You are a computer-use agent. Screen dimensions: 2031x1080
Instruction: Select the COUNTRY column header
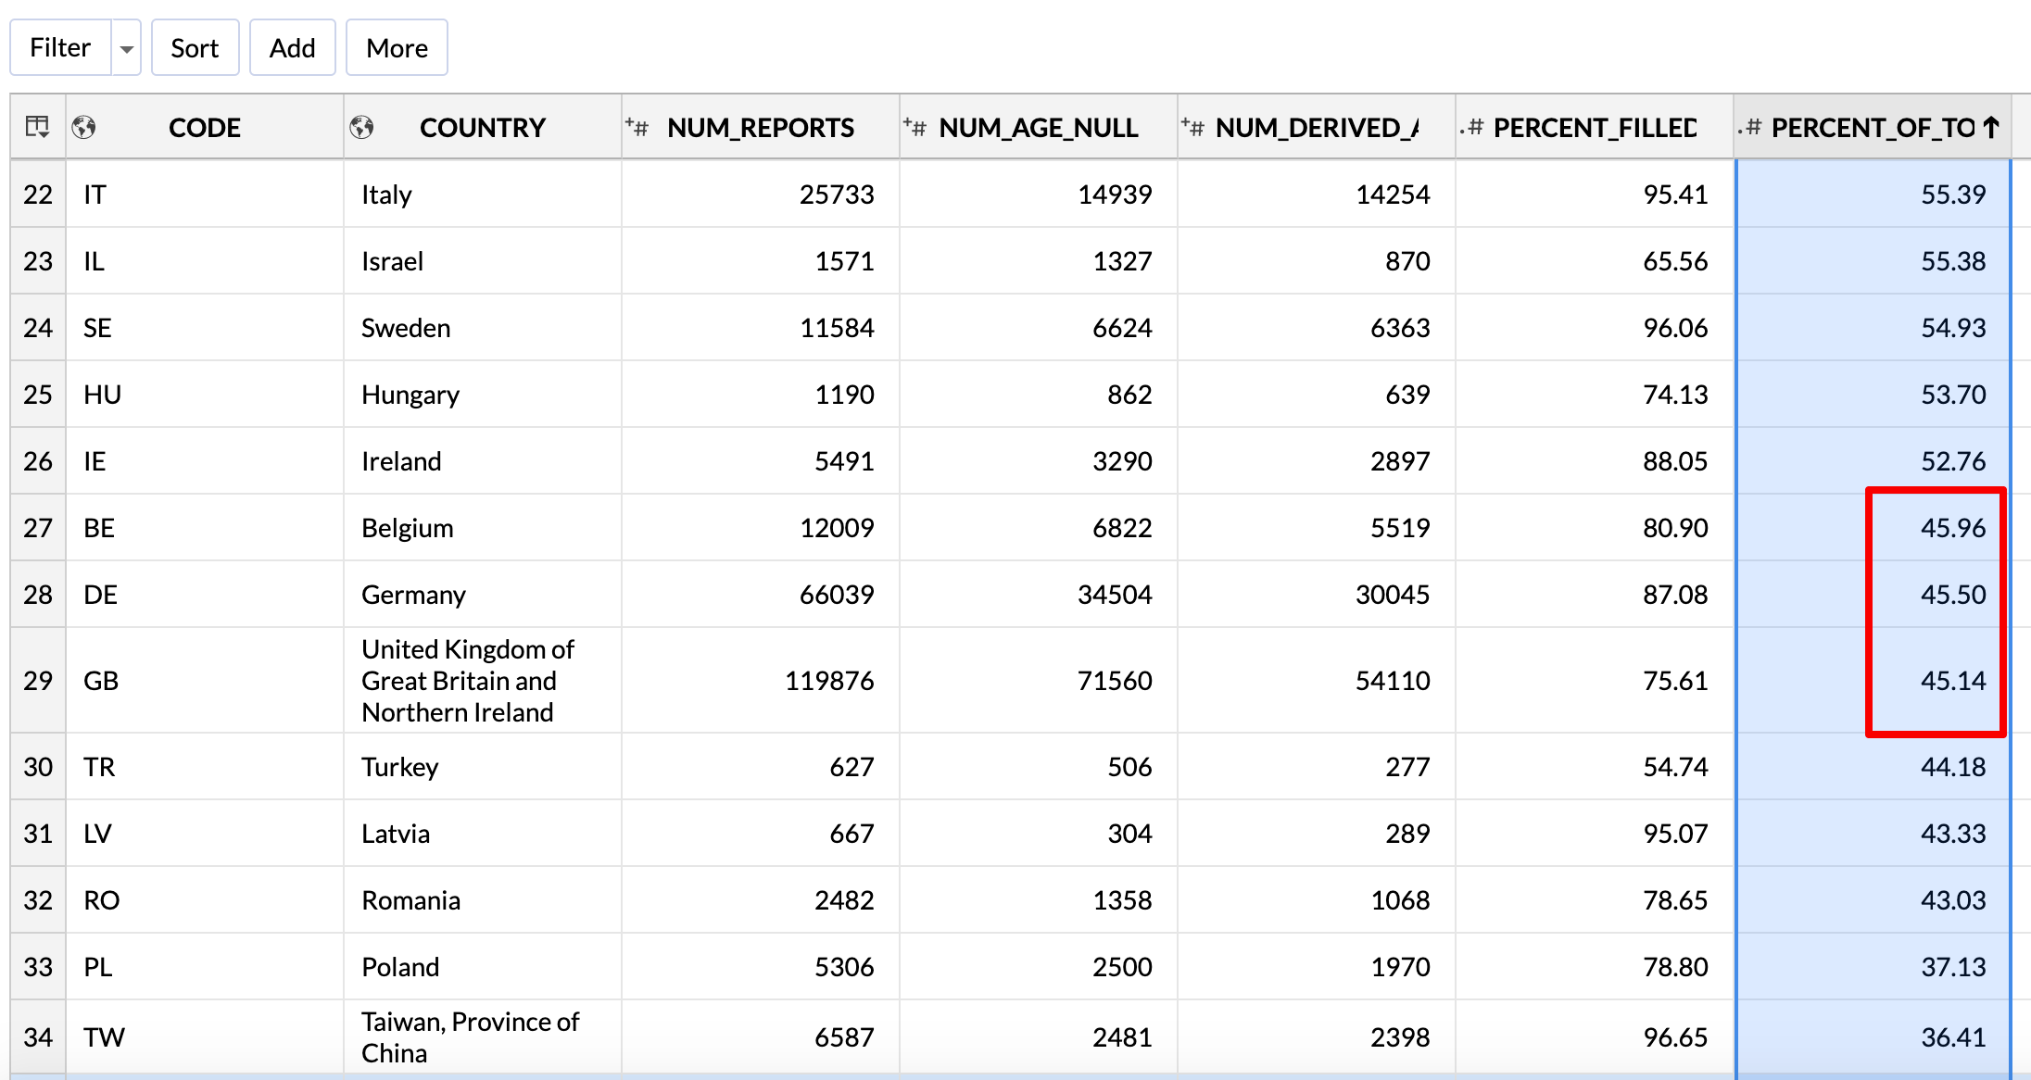point(483,127)
